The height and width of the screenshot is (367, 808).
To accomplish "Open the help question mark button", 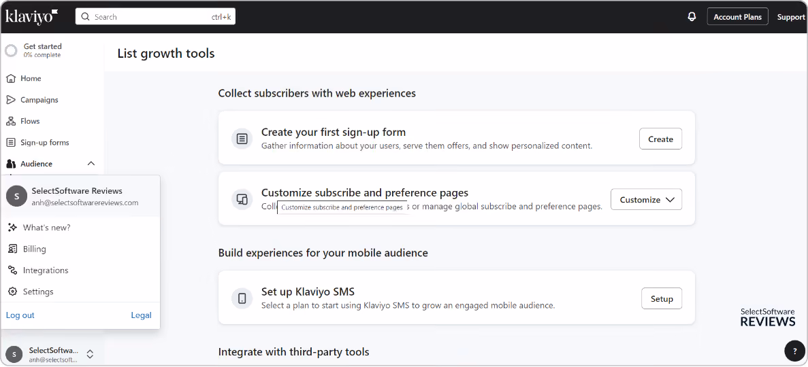I will (x=794, y=351).
